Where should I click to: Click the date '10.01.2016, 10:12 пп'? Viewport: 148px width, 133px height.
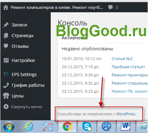pos(81,59)
